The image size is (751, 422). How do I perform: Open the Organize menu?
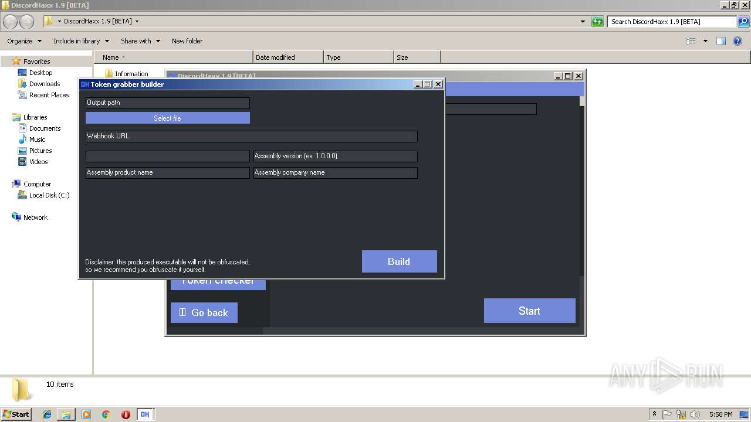[24, 41]
